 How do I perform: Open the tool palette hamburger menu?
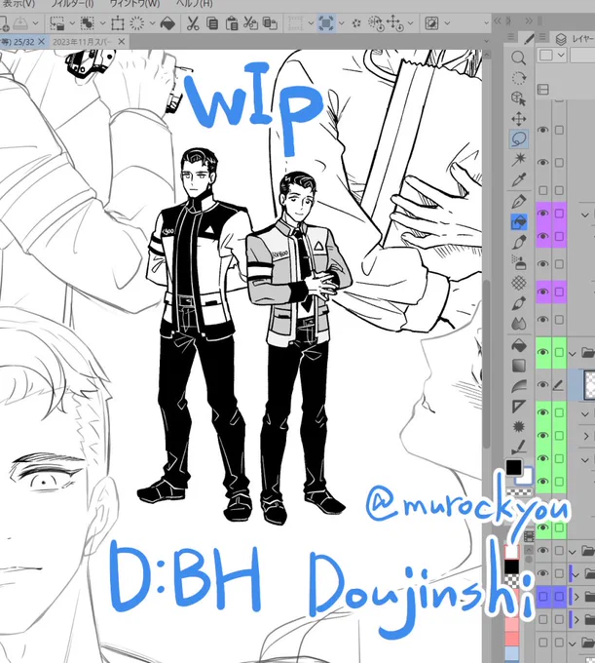(x=511, y=37)
